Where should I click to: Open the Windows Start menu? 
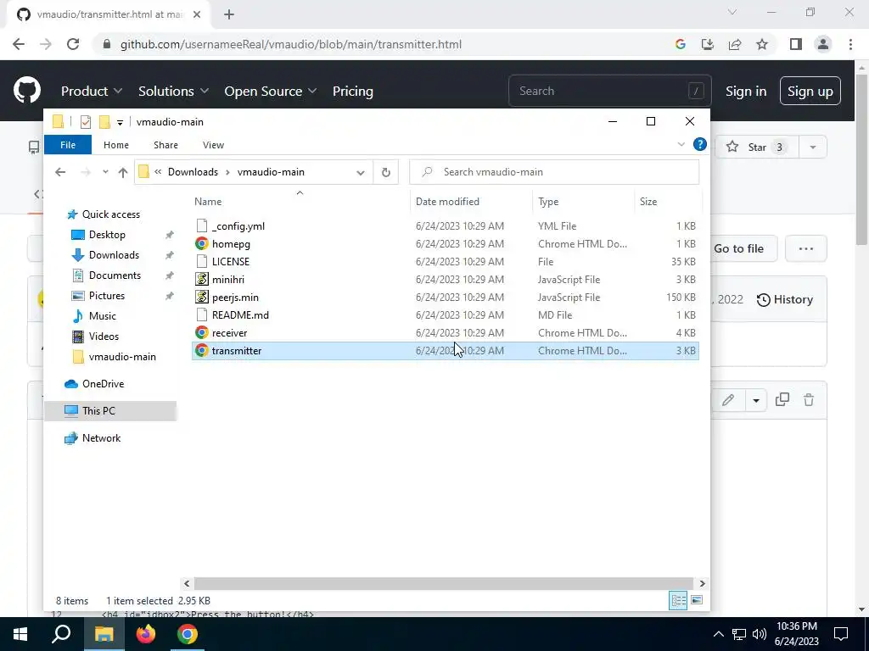pos(20,634)
